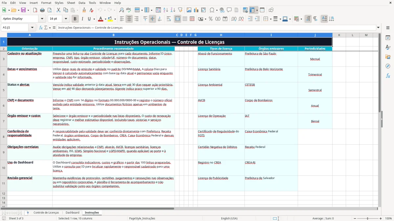Click the Copy icon
This screenshot has width=394, height=221.
[65, 10]
